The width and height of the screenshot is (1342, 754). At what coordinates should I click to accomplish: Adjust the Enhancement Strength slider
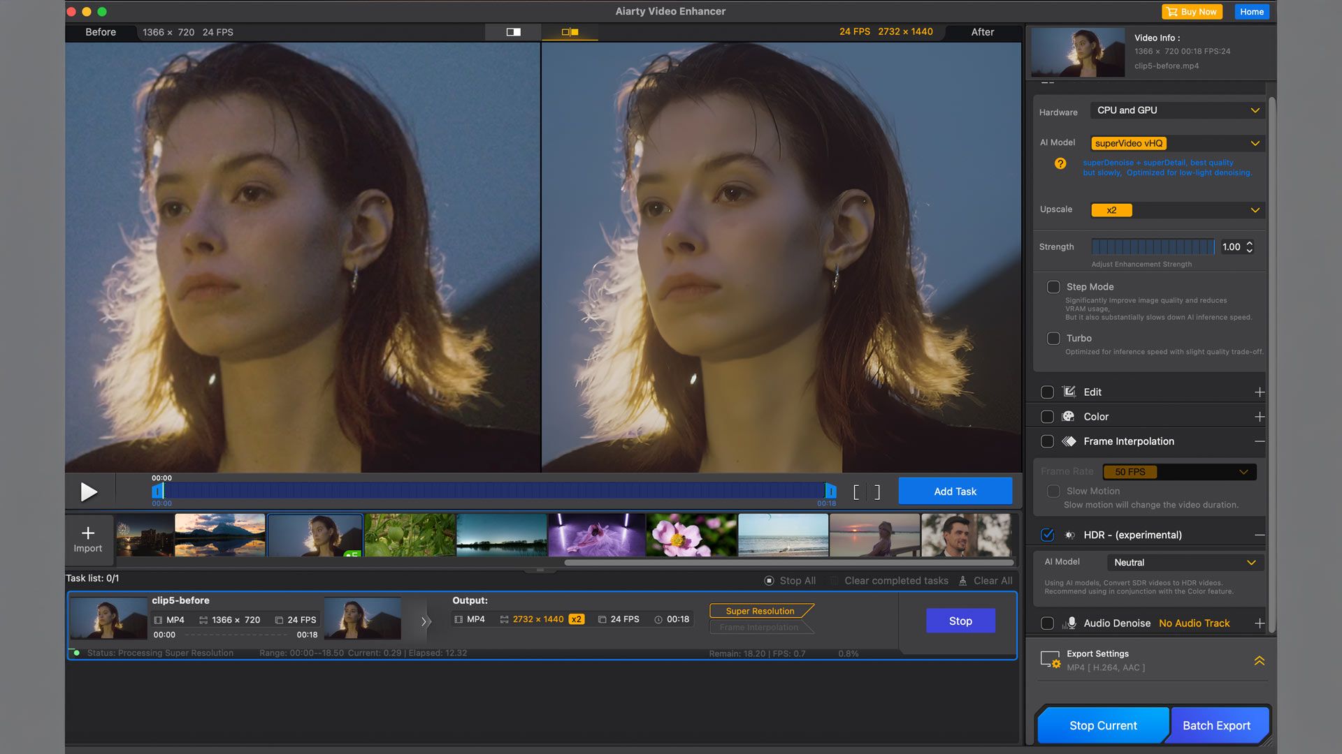point(1153,247)
